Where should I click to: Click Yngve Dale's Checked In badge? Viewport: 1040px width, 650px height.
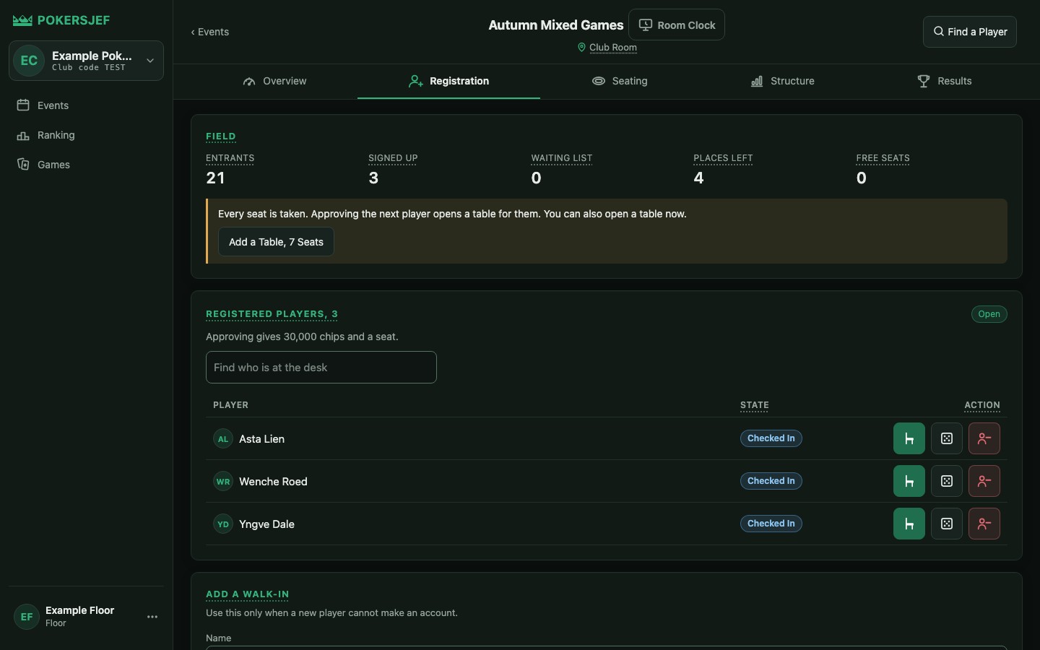point(771,524)
